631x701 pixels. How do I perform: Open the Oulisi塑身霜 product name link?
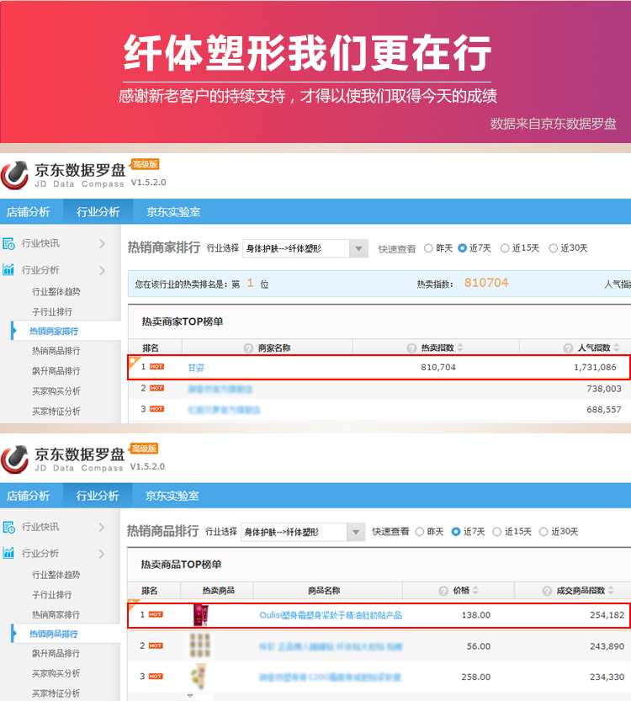tap(331, 615)
